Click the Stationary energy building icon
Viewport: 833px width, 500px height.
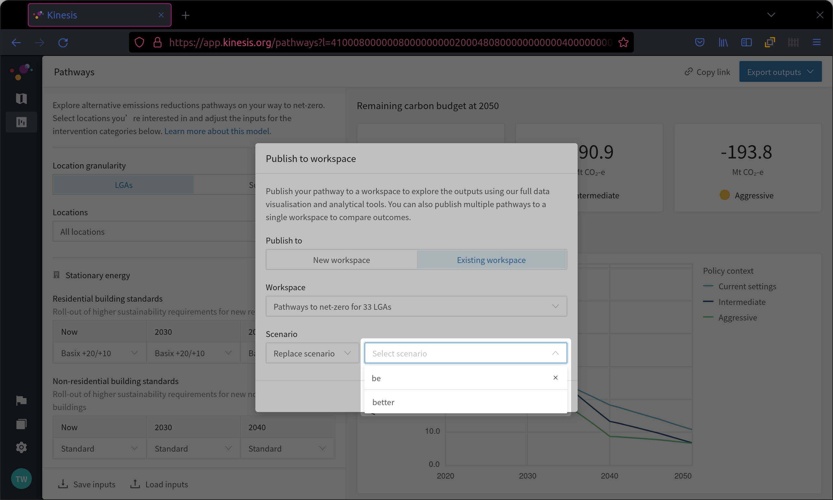click(57, 275)
